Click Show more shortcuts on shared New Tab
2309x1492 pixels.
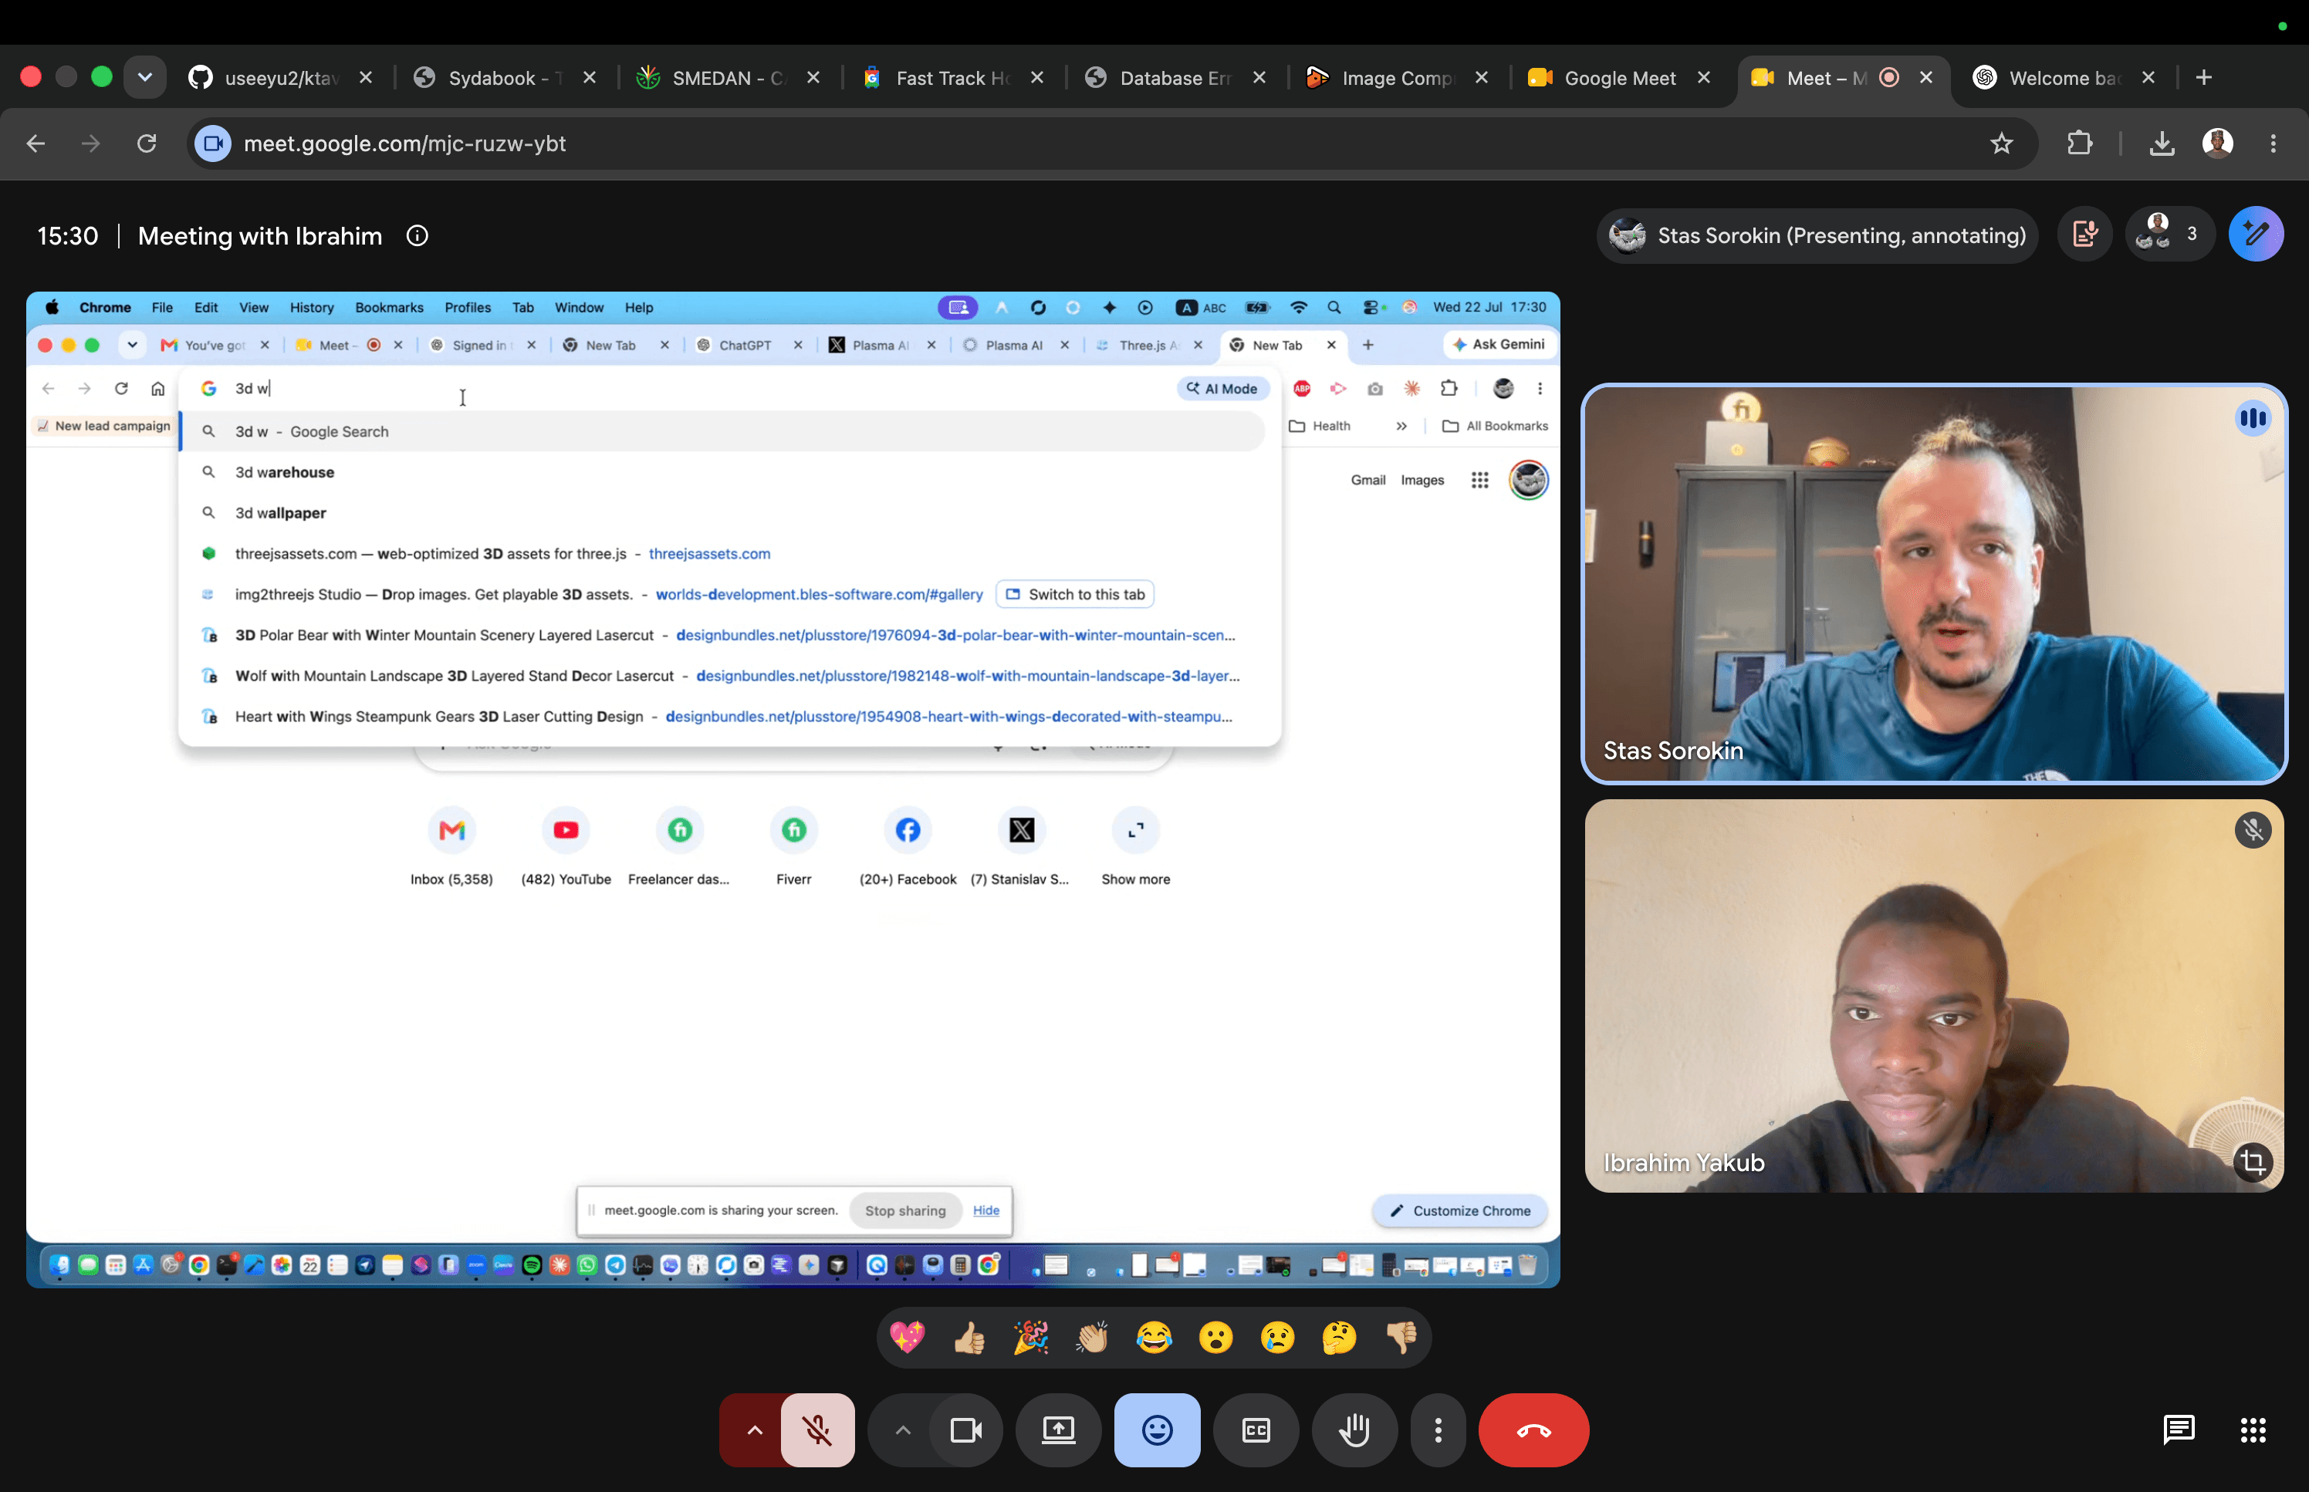coord(1136,847)
